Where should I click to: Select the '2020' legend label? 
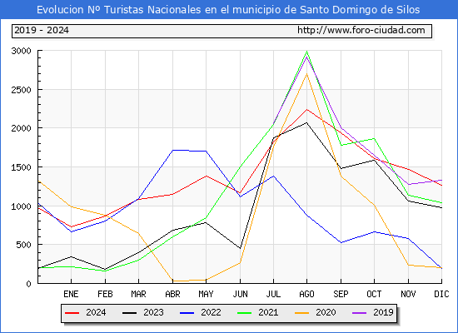coord(326,312)
